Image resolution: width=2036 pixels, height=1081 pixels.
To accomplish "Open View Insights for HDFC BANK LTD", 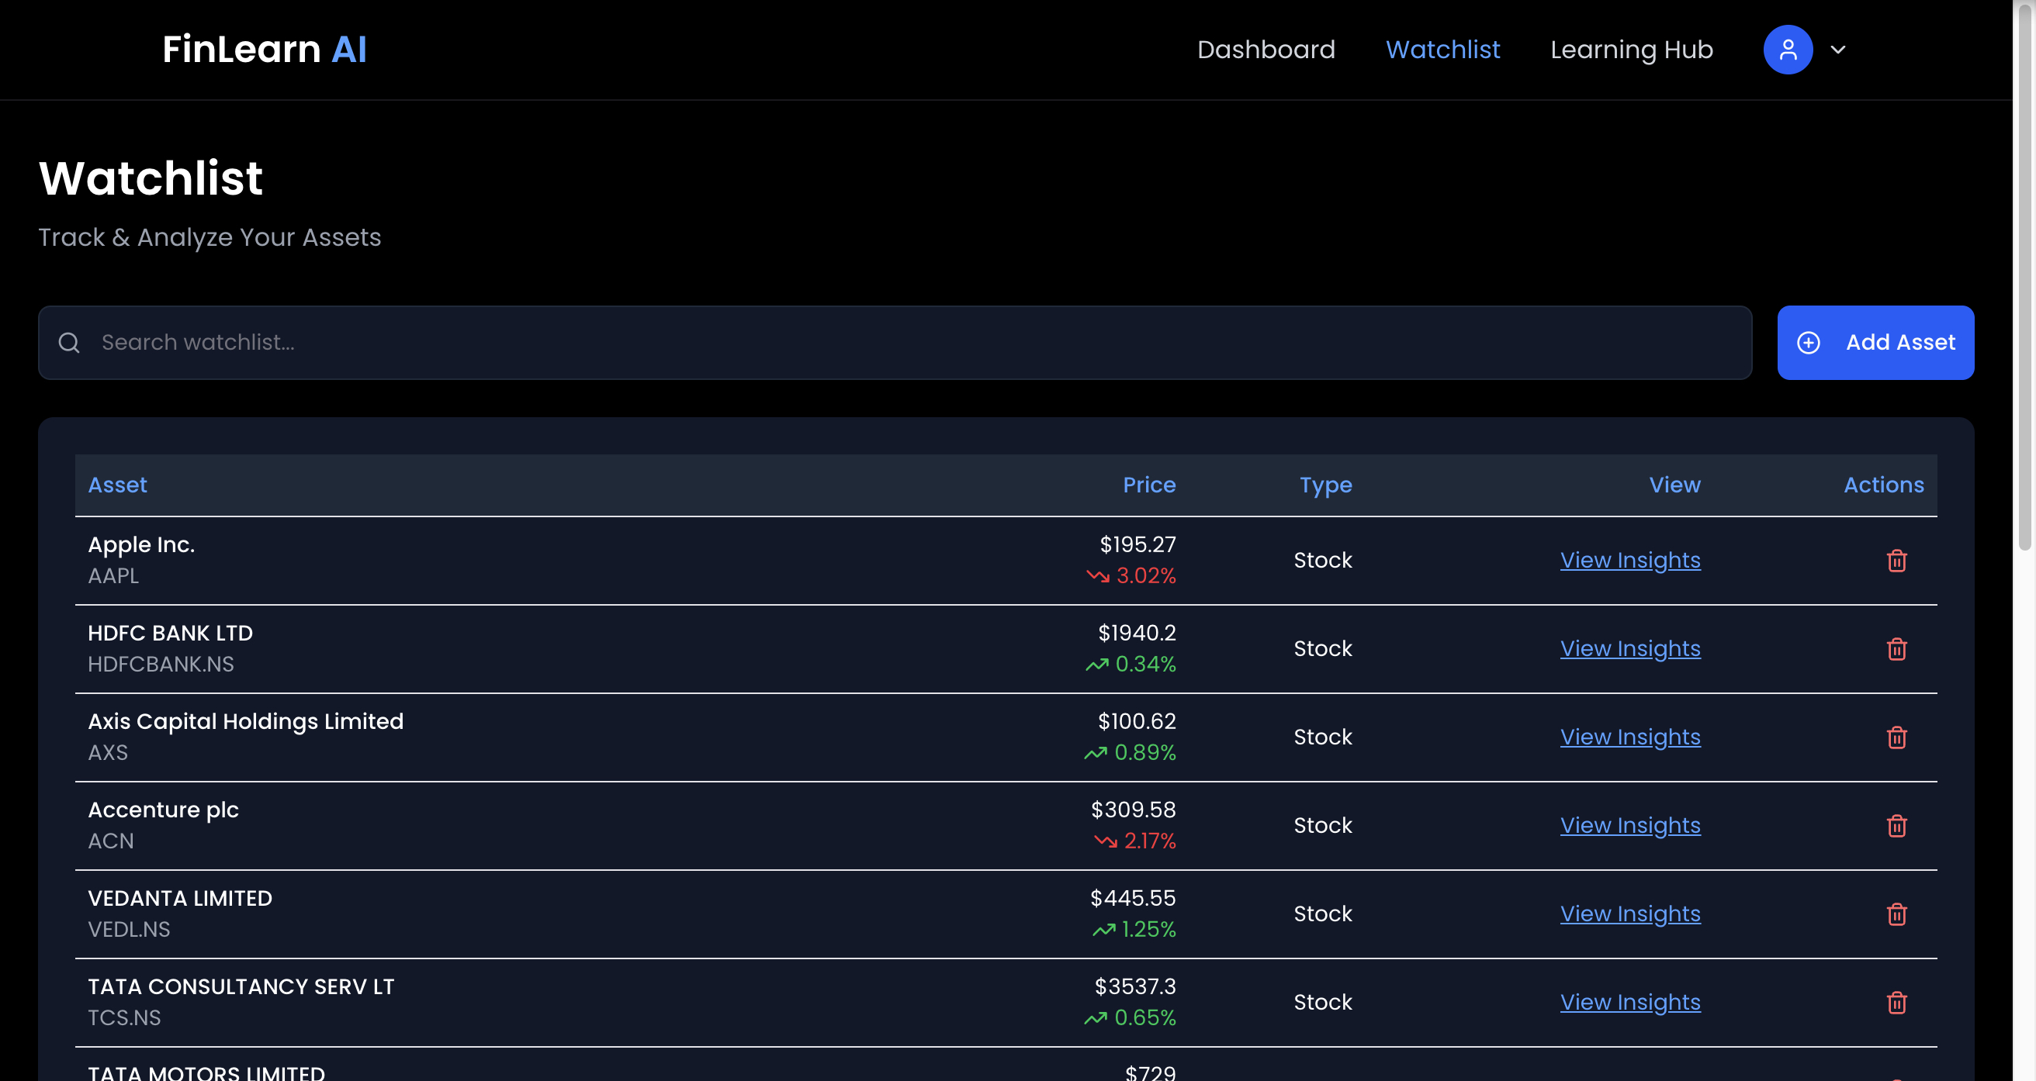I will (x=1629, y=649).
